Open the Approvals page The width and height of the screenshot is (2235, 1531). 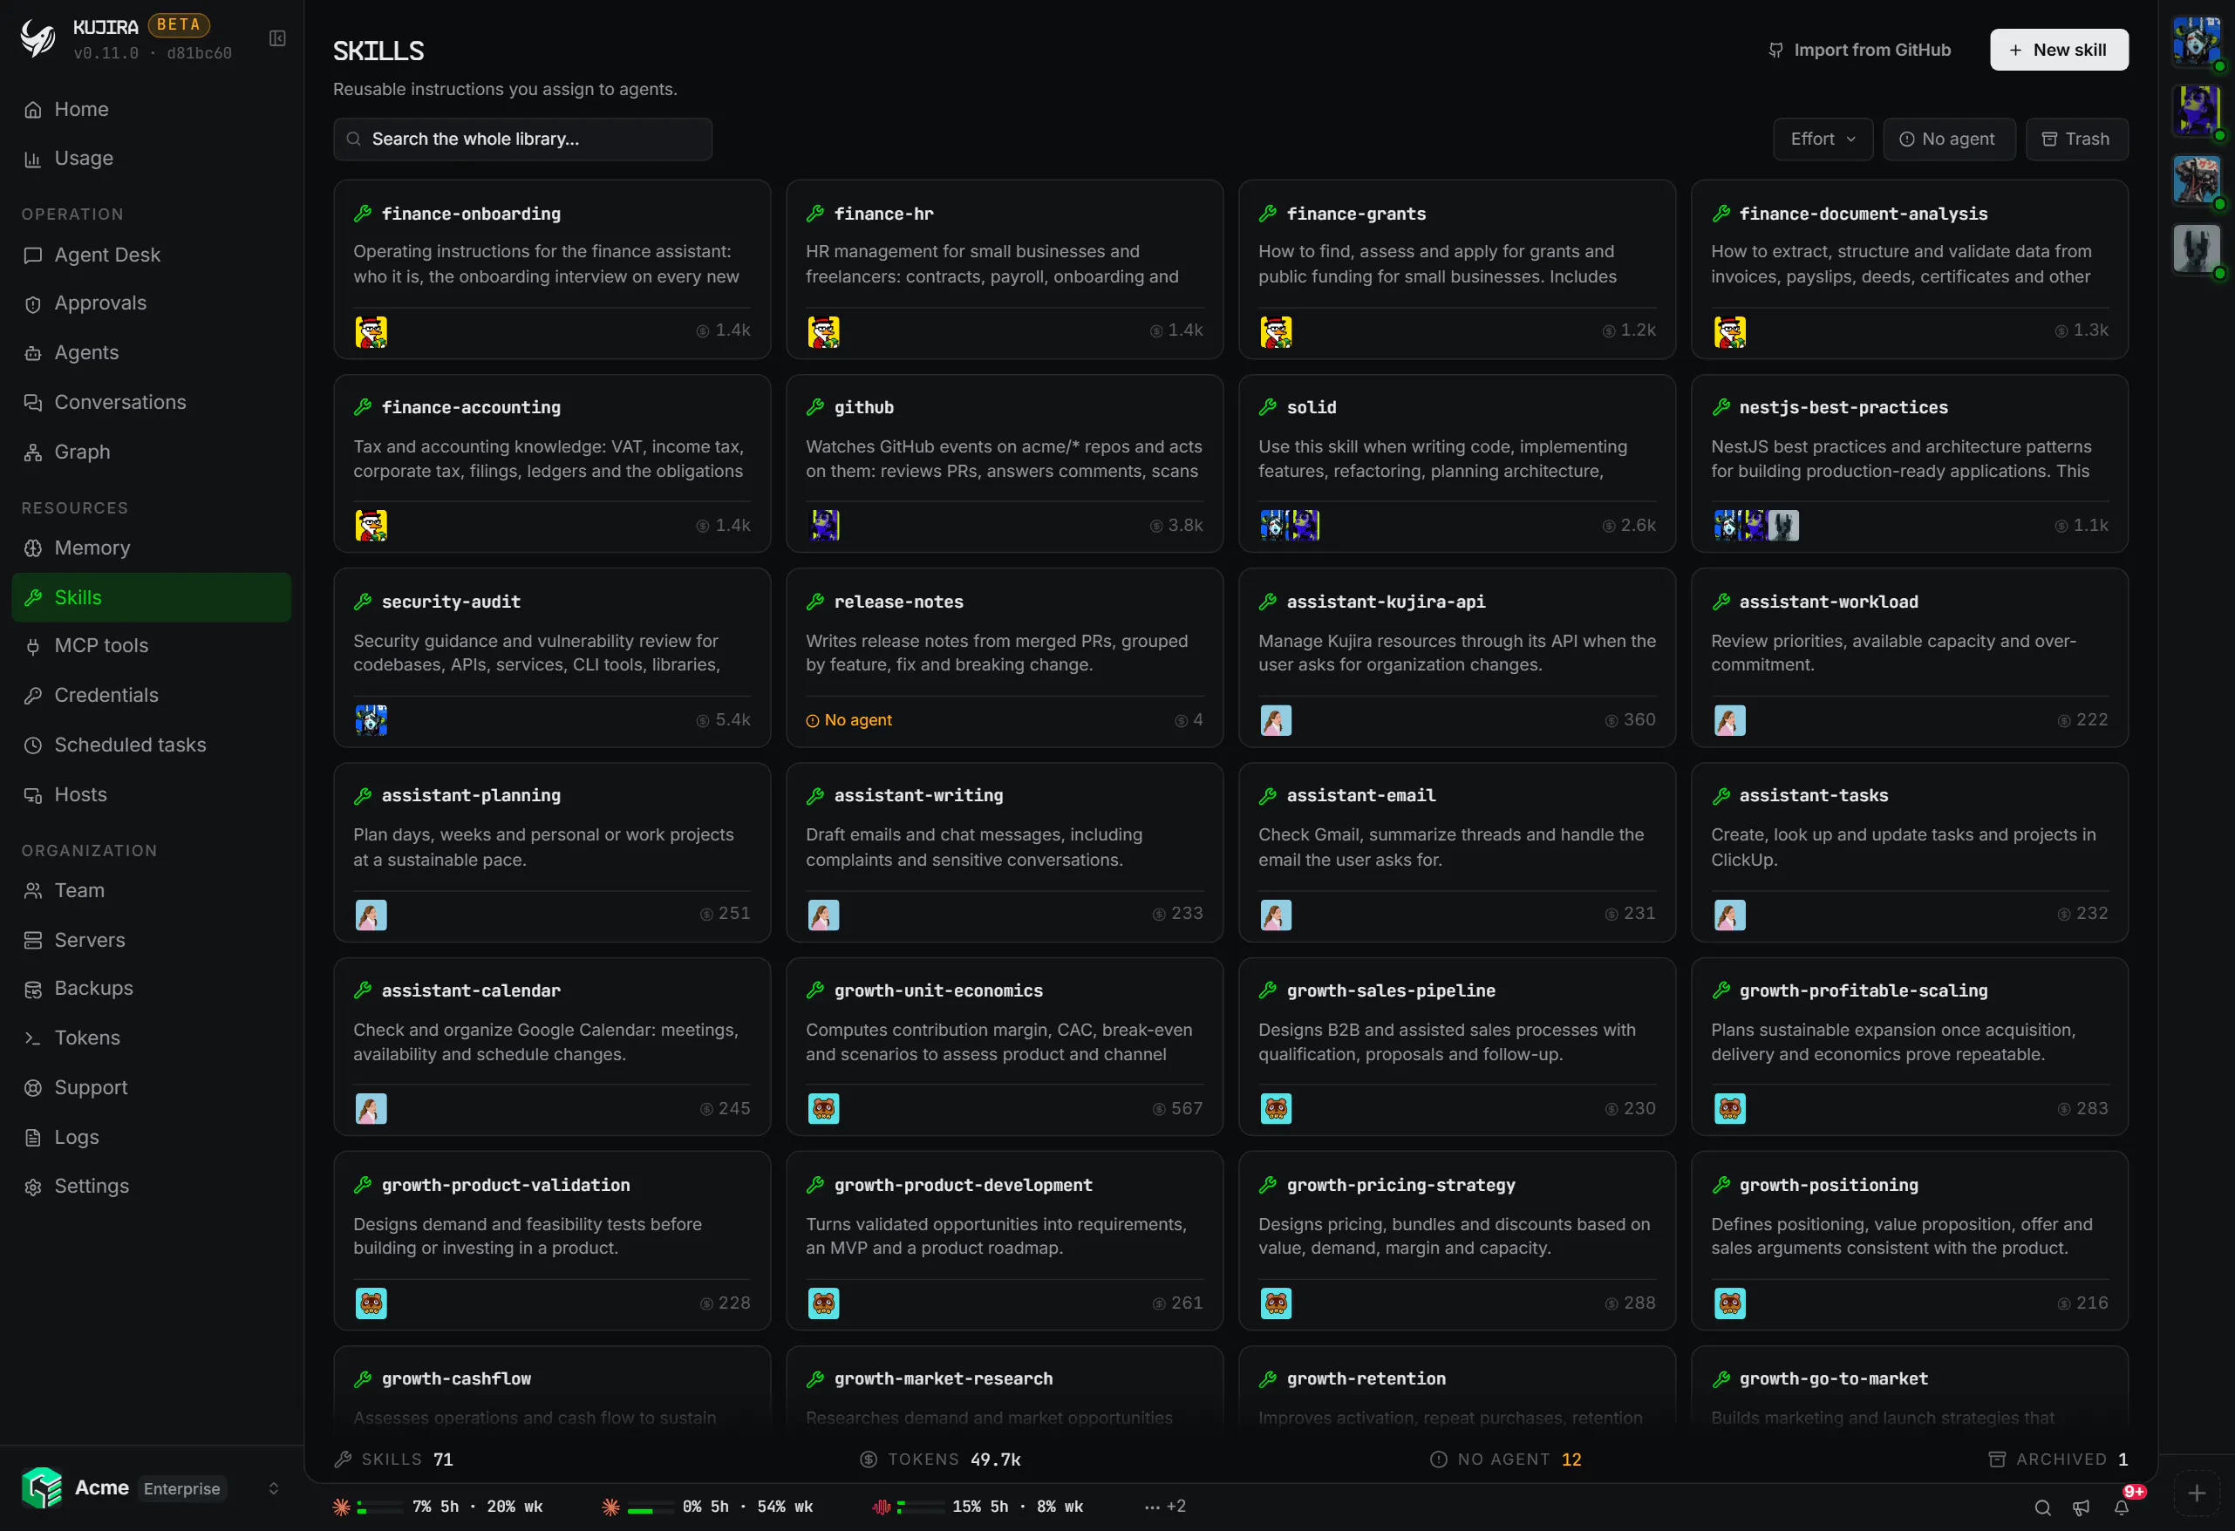tap(151, 303)
